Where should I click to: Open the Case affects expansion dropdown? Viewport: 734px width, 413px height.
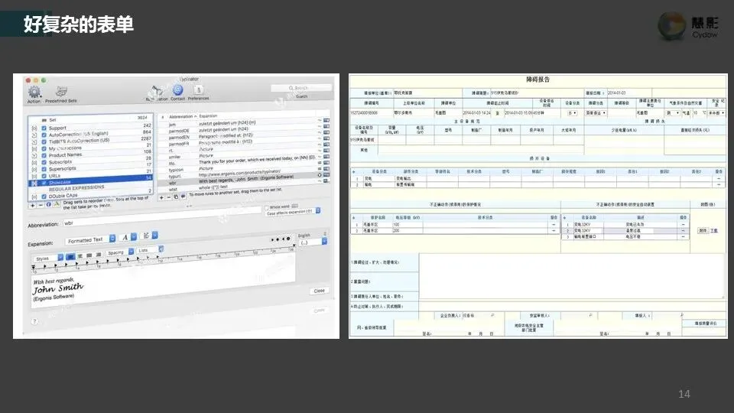293,212
